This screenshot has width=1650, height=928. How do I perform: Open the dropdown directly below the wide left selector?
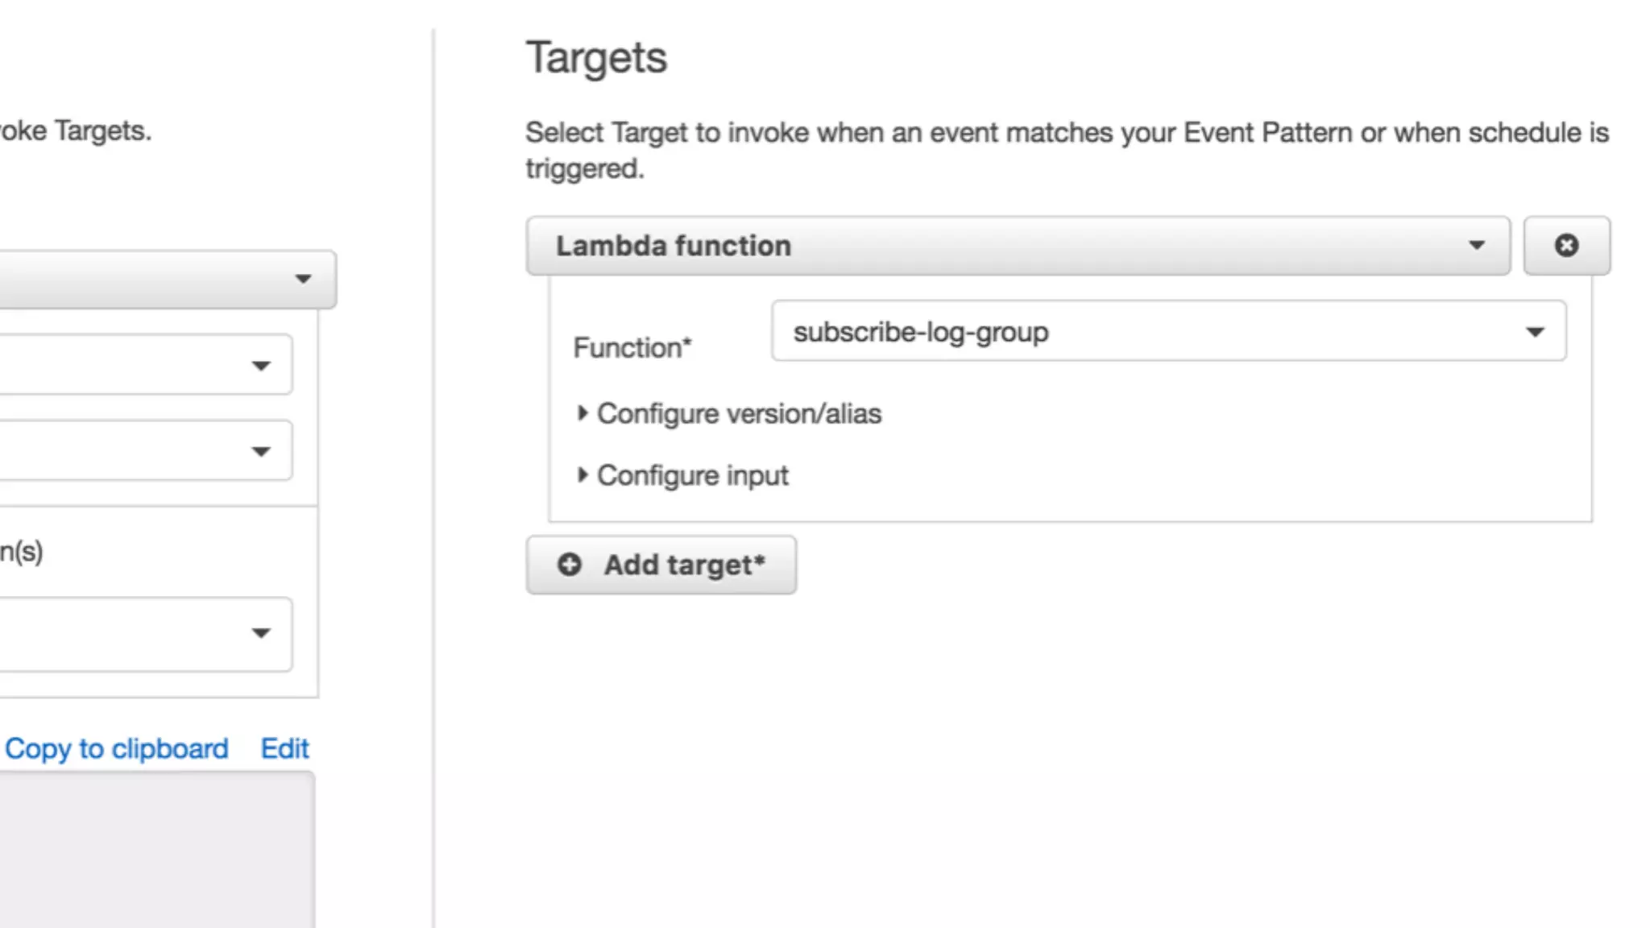click(145, 366)
